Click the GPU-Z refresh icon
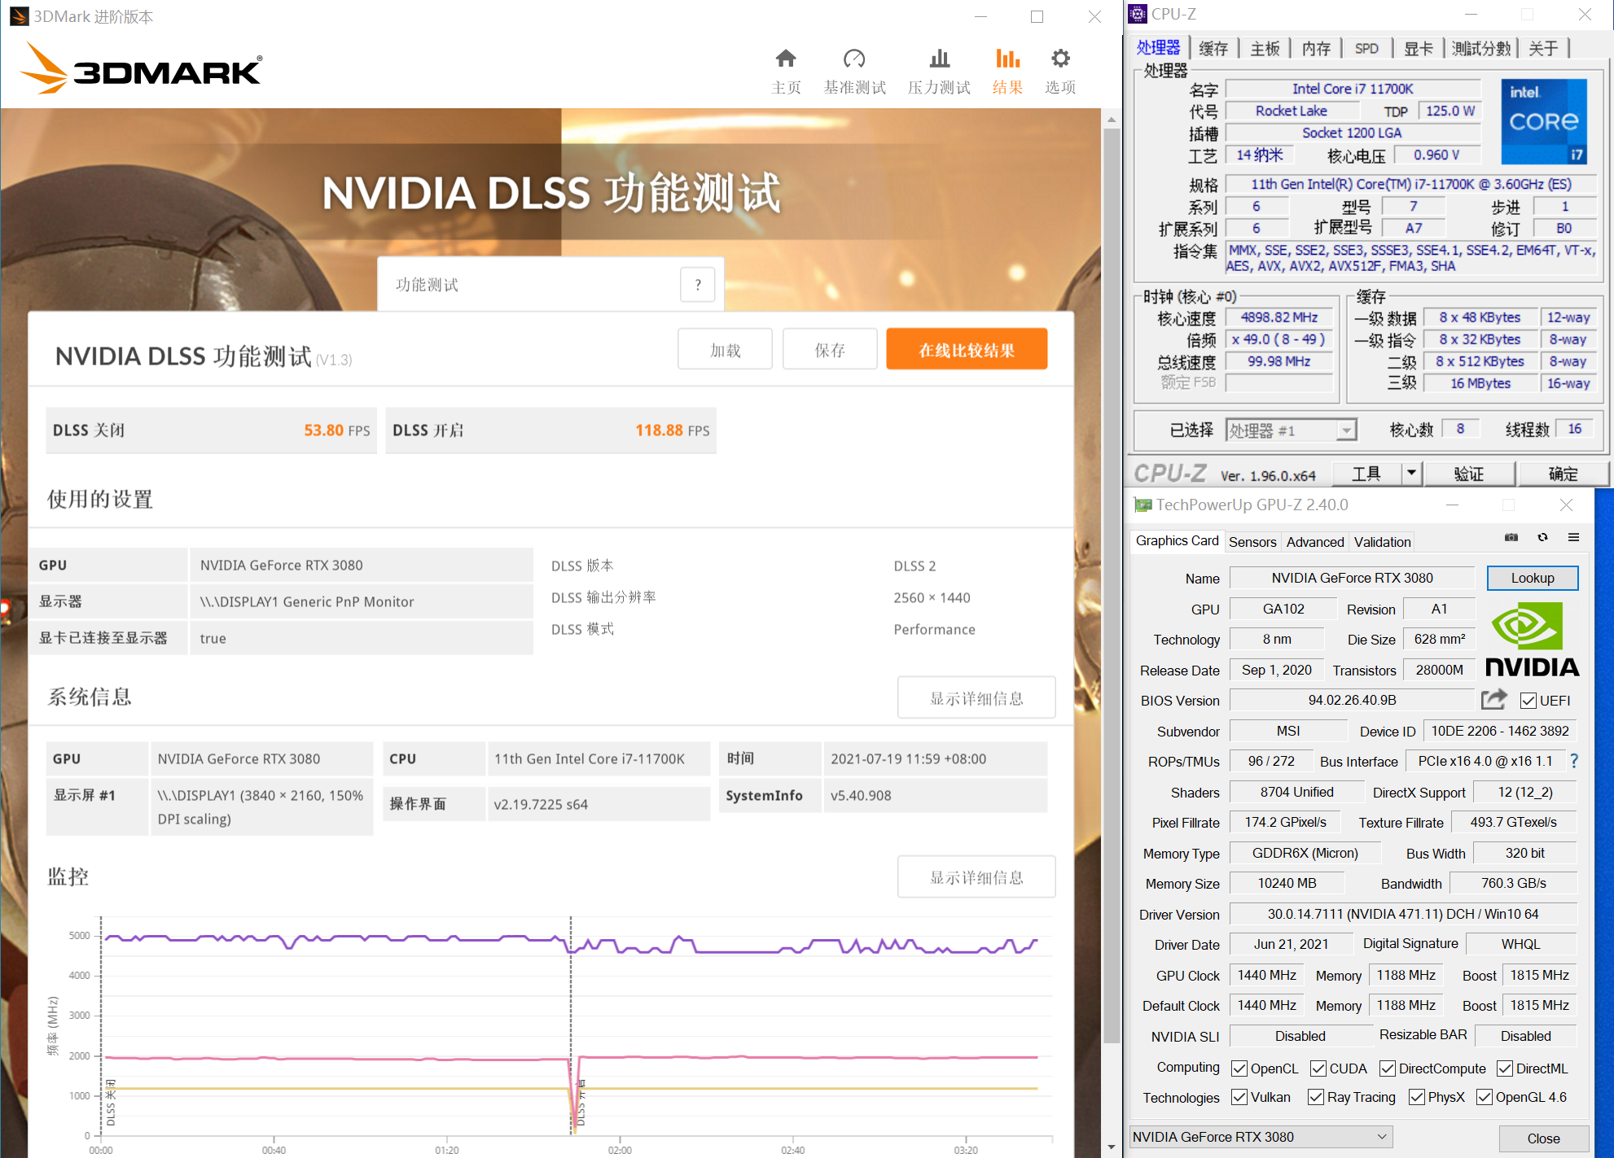The height and width of the screenshot is (1158, 1614). (x=1542, y=538)
